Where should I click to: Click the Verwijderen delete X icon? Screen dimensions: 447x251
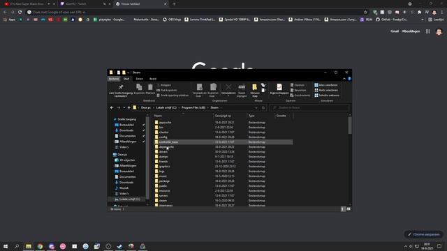228,86
